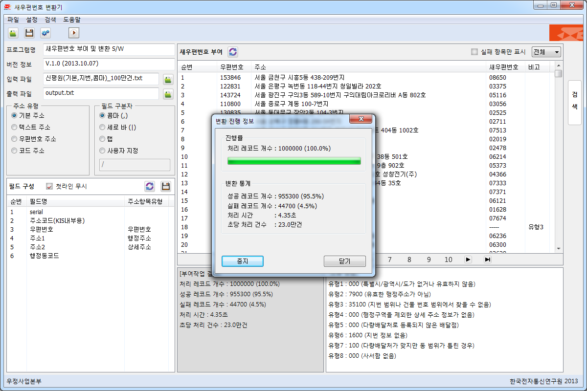This screenshot has width=587, height=391.
Task: Click the save floppy disk toolbar icon
Action: coord(29,33)
